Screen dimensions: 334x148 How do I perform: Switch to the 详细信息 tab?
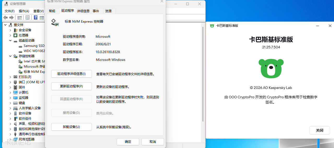(83, 11)
